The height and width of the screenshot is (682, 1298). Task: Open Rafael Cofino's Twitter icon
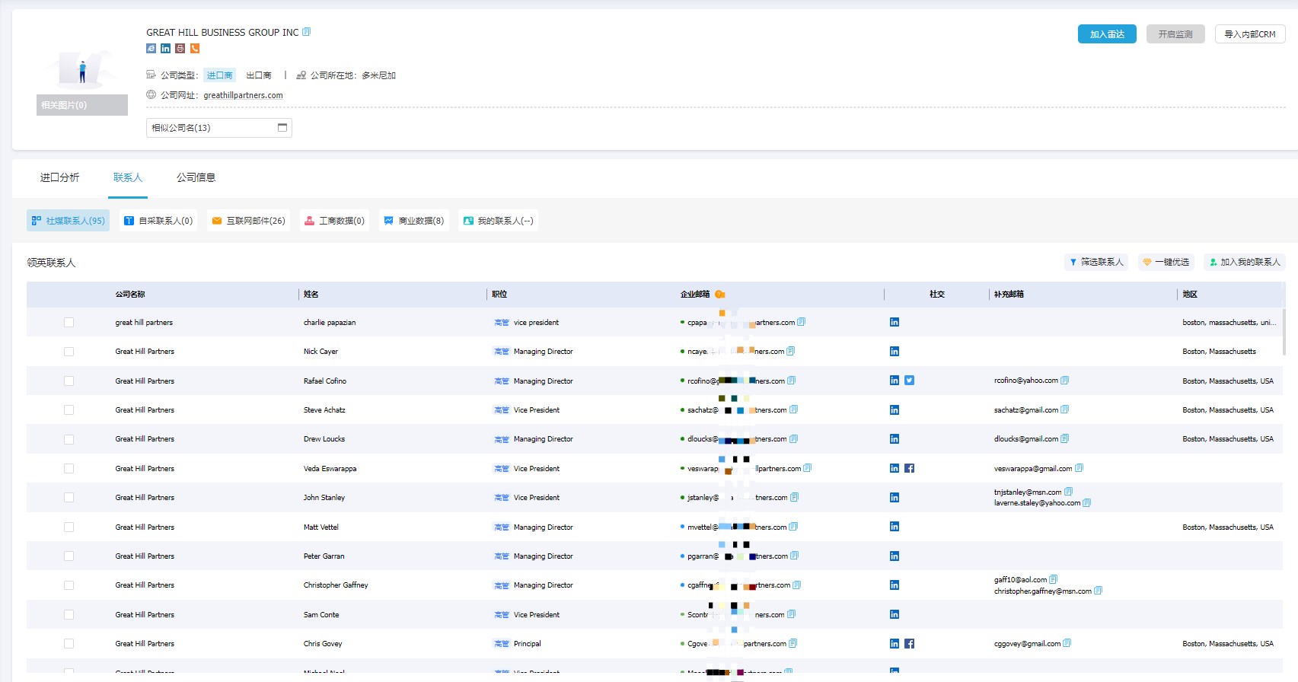(x=909, y=381)
